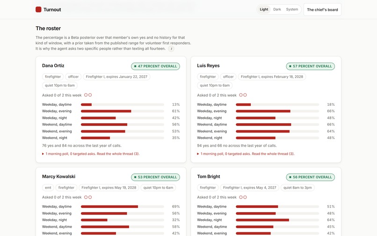Click Luis Reyes's 64% weekend evening value
377x236 pixels.
click(331, 131)
